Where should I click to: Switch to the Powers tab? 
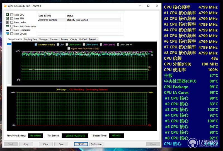(x=64, y=39)
